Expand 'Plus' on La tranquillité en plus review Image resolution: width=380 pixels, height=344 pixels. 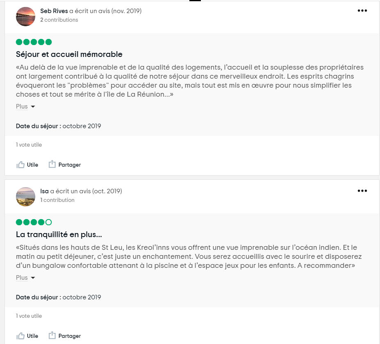coord(22,278)
